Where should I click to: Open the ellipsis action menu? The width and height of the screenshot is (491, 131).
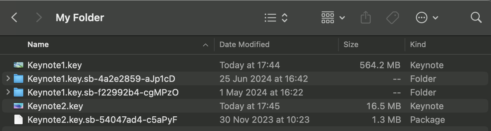tap(427, 17)
